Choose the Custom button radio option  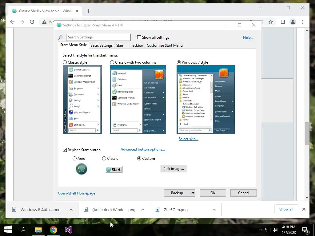pyautogui.click(x=139, y=159)
